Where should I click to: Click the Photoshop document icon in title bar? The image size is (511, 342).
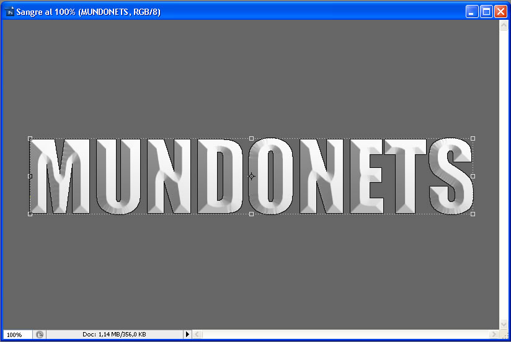[x=10, y=12]
